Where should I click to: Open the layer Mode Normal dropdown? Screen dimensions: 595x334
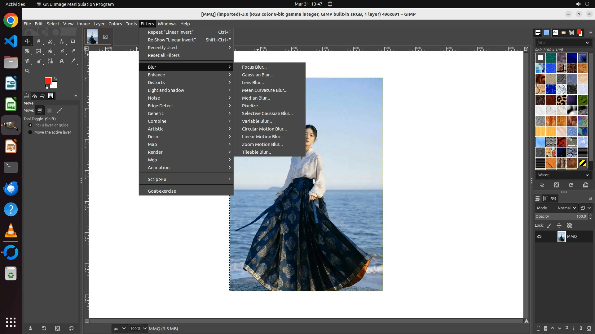point(566,208)
